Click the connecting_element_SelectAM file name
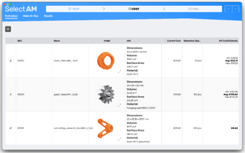 click(73, 128)
